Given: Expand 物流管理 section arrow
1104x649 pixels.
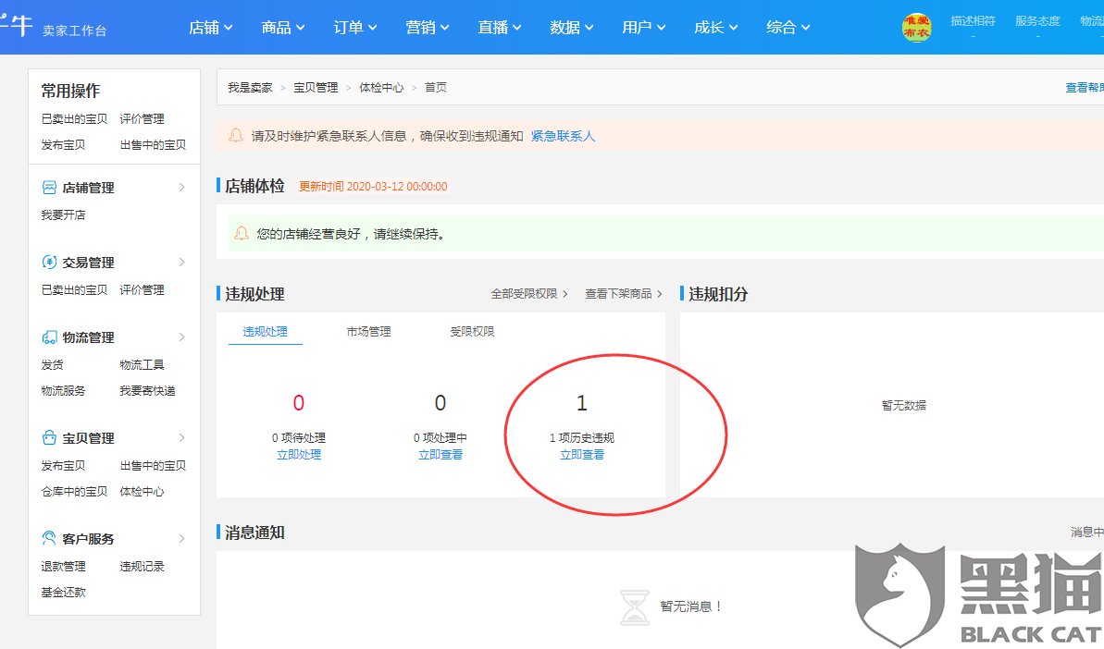Looking at the screenshot, I should tap(181, 337).
